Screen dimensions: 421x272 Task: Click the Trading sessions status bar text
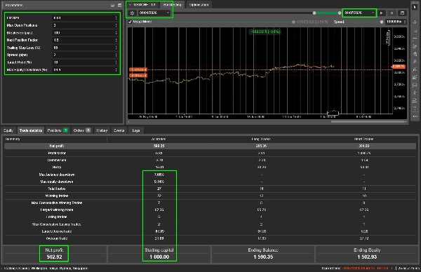click(x=46, y=268)
